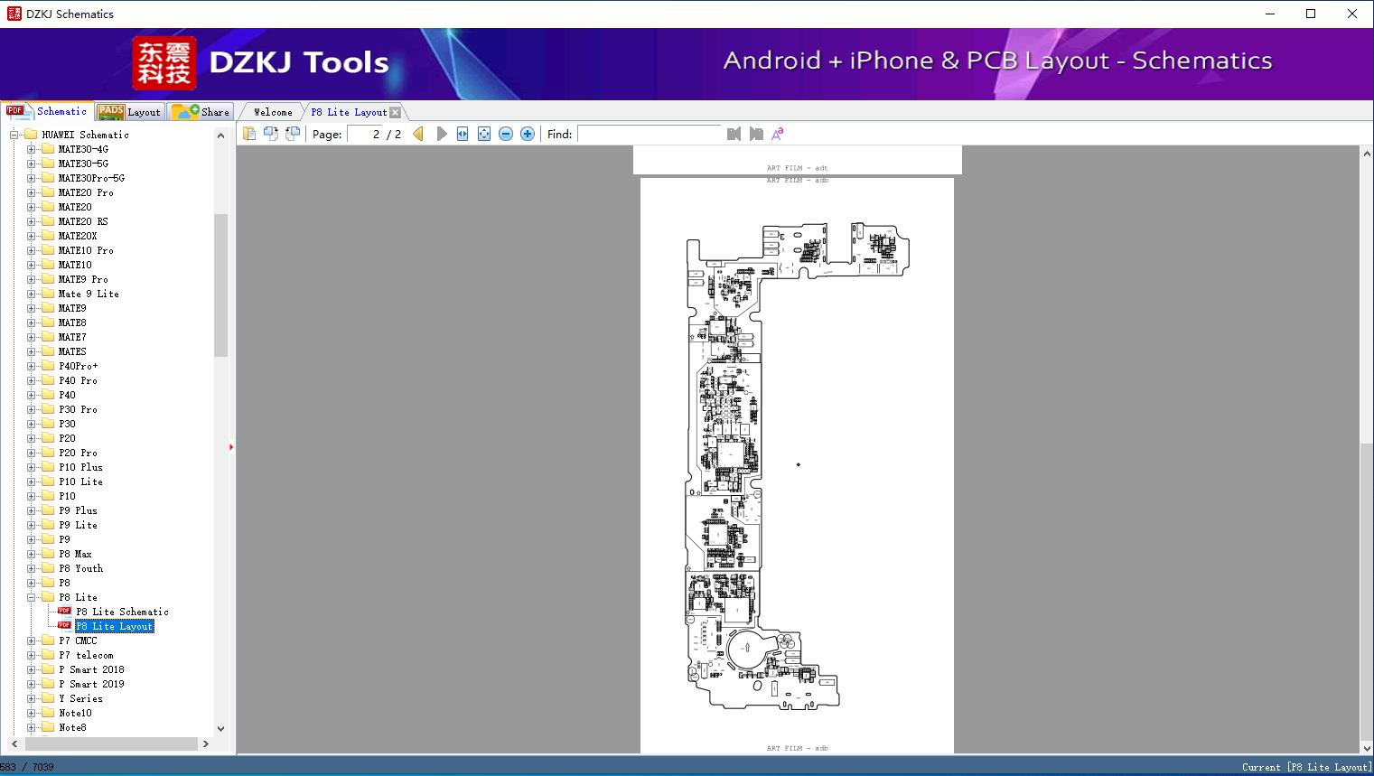The width and height of the screenshot is (1374, 776).
Task: Expand the P40 Pro folder node
Action: 32,380
